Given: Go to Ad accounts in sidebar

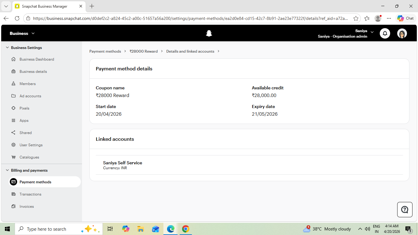Looking at the screenshot, I should click(x=30, y=96).
